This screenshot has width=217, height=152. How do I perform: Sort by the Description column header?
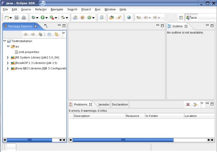(99, 116)
